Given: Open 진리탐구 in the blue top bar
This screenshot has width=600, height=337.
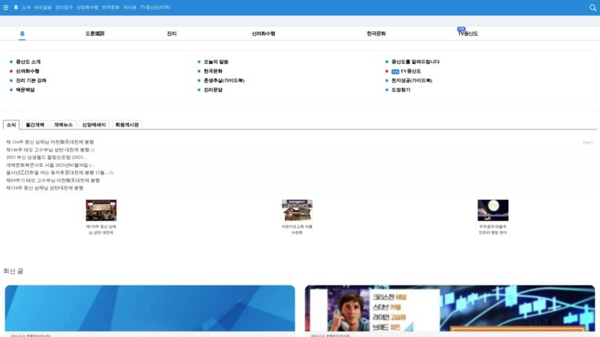Looking at the screenshot, I should [64, 7].
